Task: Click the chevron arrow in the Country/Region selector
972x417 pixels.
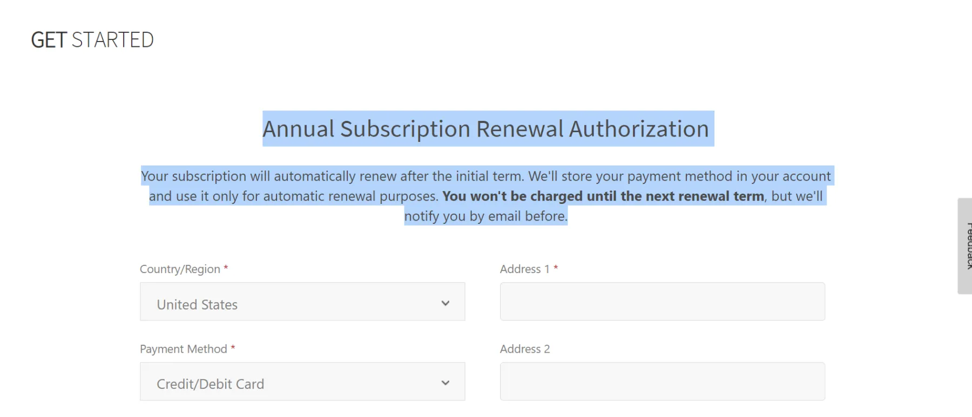Action: coord(446,303)
